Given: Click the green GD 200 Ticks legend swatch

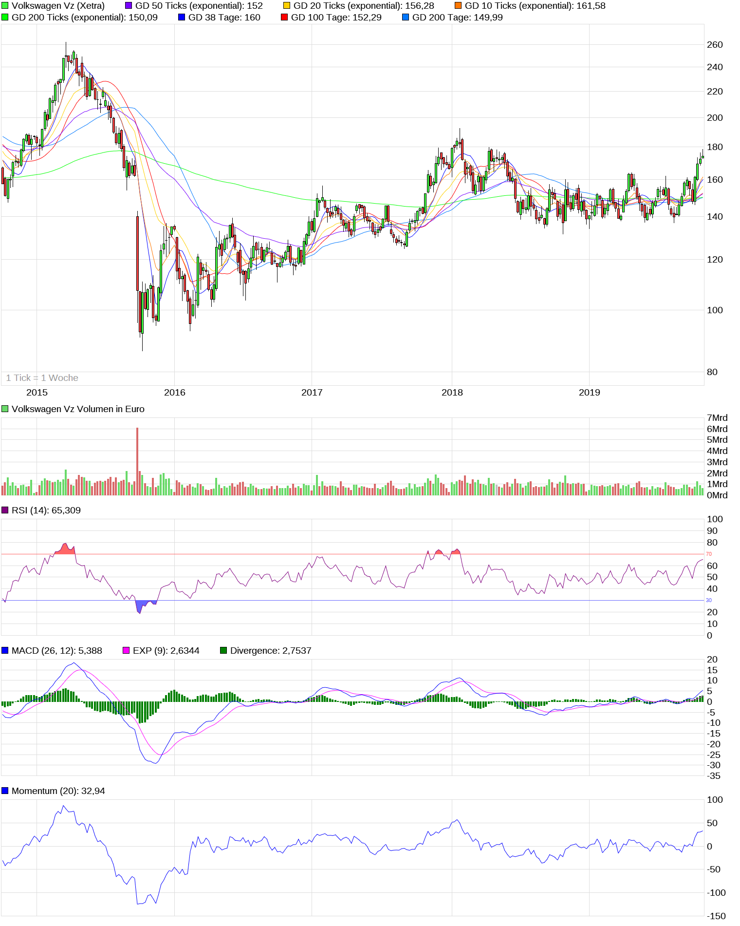Looking at the screenshot, I should (5, 18).
